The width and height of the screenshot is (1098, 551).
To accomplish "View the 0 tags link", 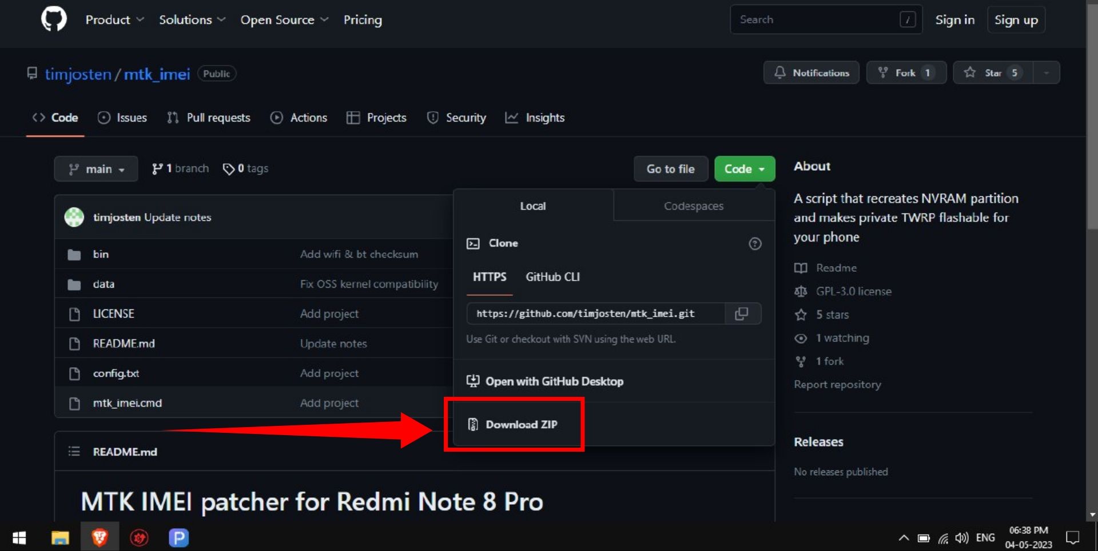I will [245, 169].
